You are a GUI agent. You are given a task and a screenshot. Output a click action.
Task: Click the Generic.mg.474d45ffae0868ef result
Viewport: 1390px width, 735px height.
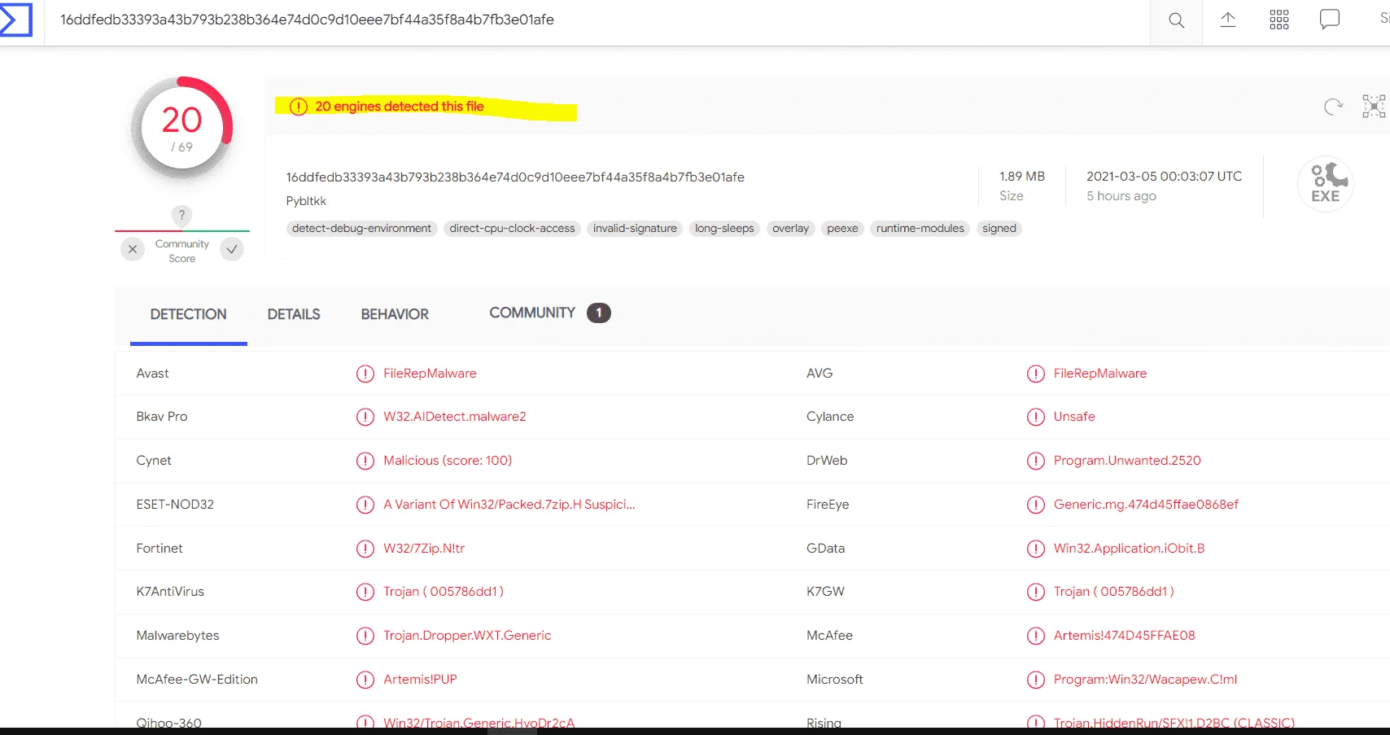coord(1146,505)
